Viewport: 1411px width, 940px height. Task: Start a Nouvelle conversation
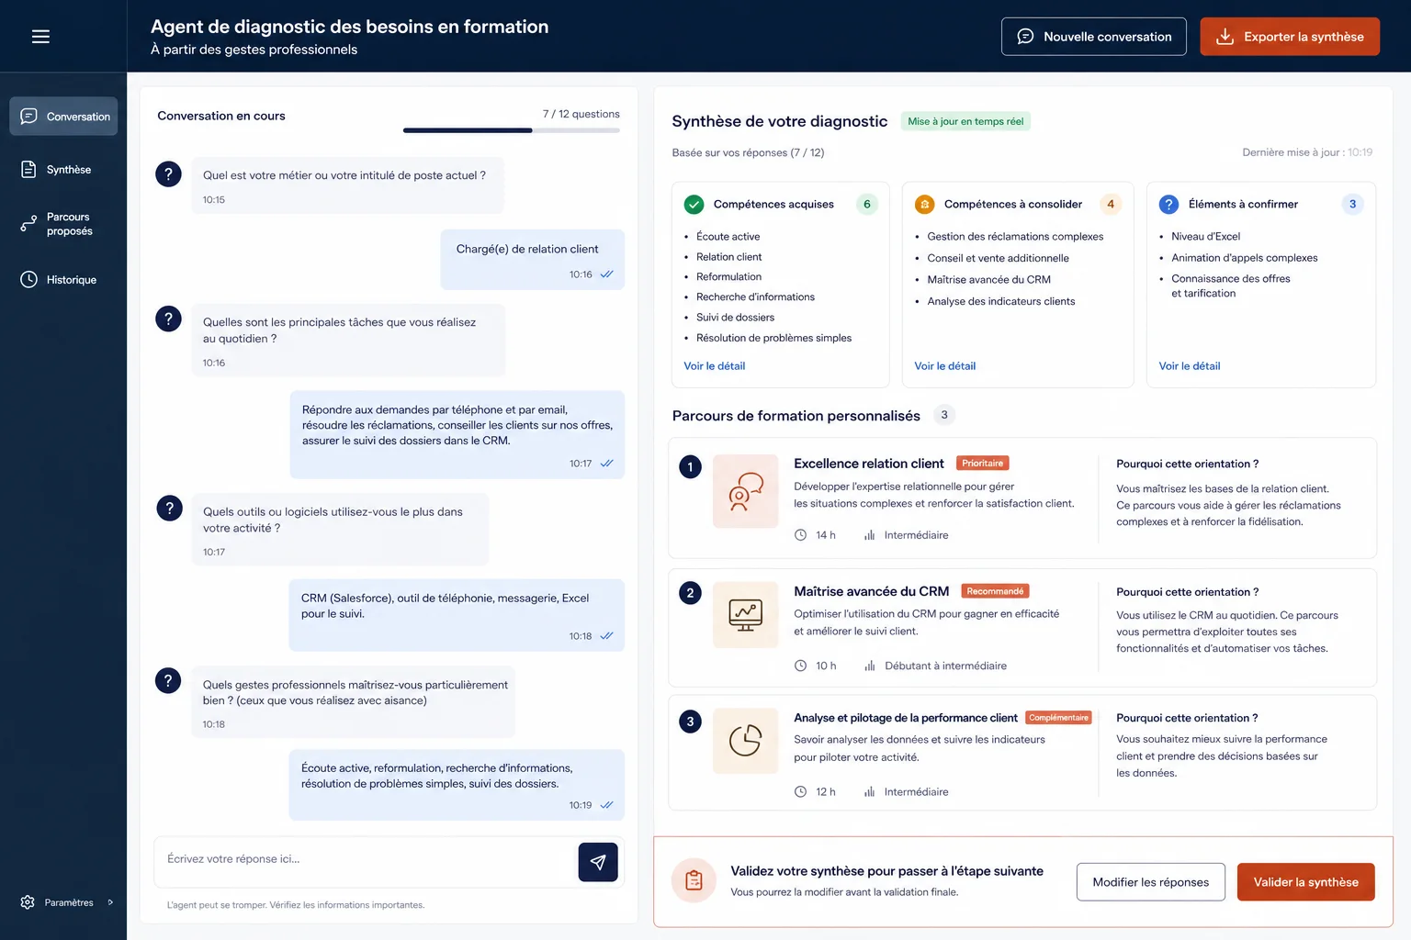1094,37
